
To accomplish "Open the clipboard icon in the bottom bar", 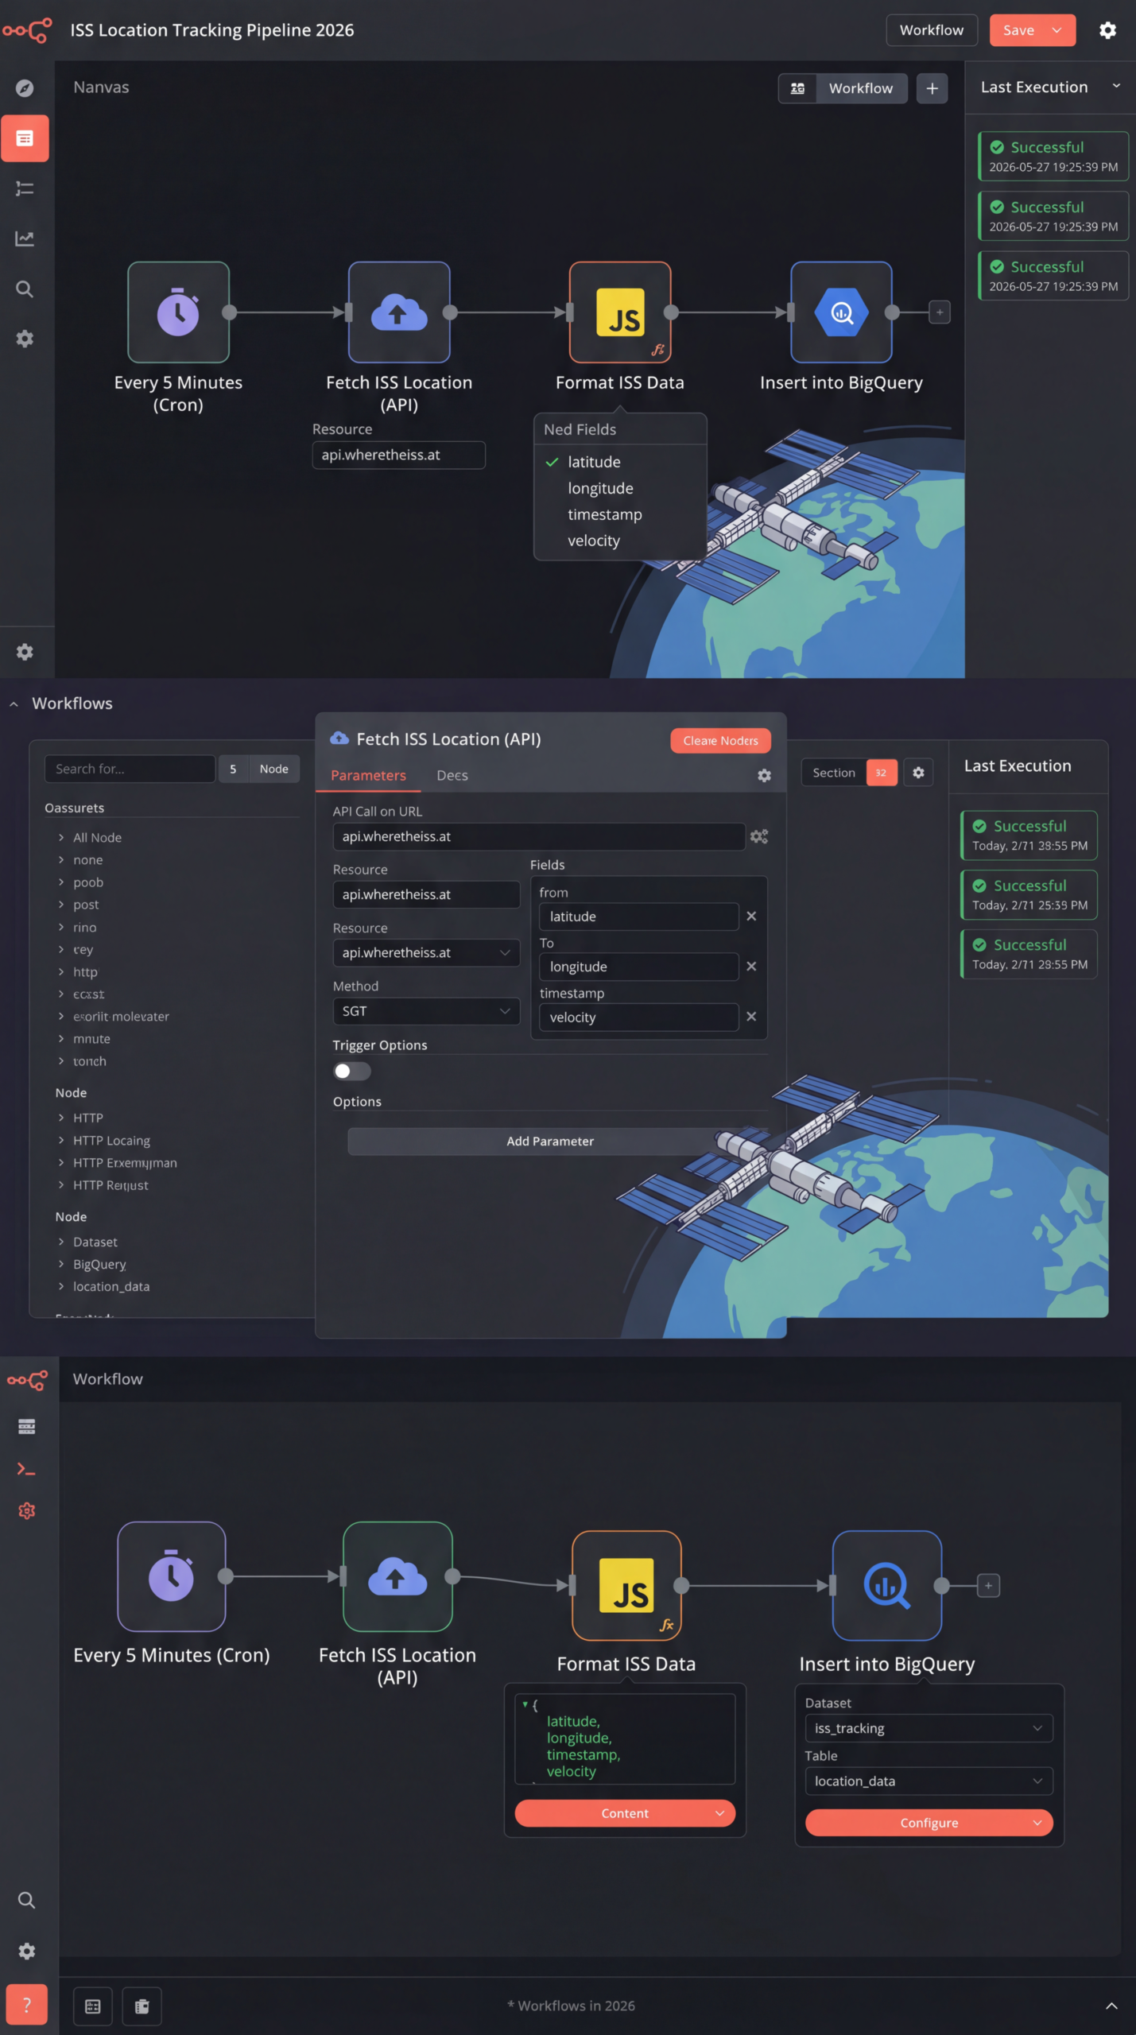I will (x=142, y=2006).
